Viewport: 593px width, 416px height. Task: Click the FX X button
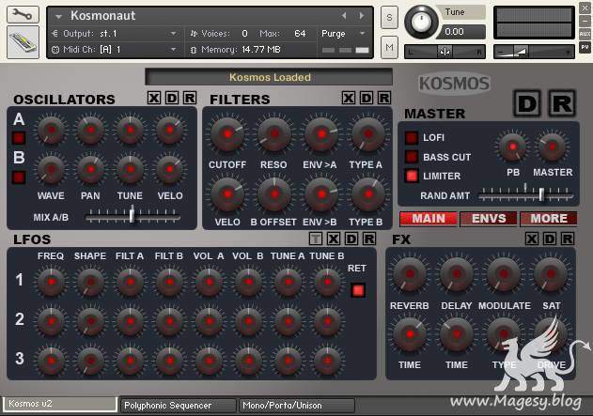pos(531,239)
